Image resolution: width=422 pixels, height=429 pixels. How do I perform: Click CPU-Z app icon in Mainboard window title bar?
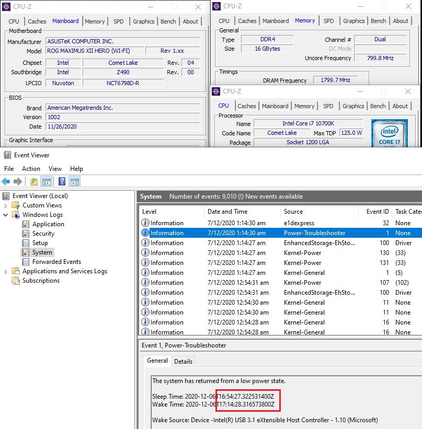pos(6,7)
